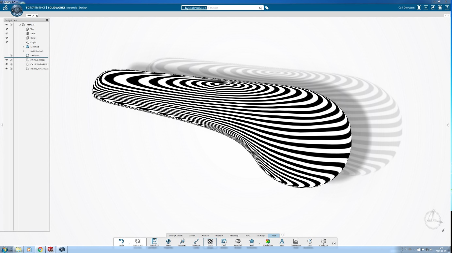This screenshot has width=452, height=253.
Task: Expand Solid Bodies.1 in the tree
Action: click(23, 51)
